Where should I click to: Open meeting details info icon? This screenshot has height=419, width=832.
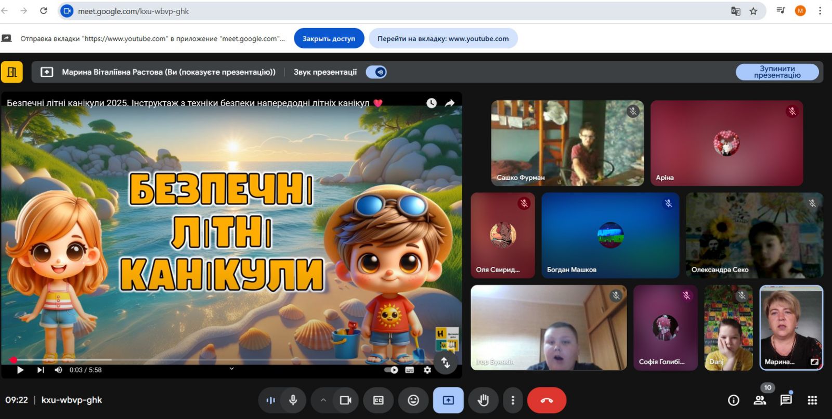[x=733, y=400]
